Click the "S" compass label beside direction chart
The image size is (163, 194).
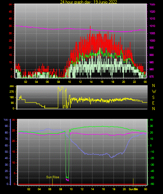[153, 98]
